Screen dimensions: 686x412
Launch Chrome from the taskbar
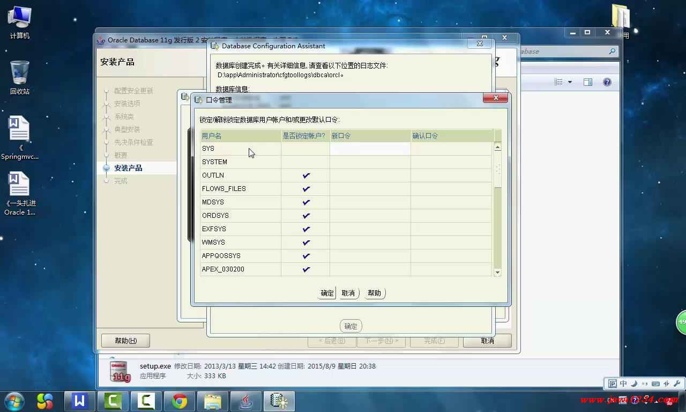[x=180, y=401]
